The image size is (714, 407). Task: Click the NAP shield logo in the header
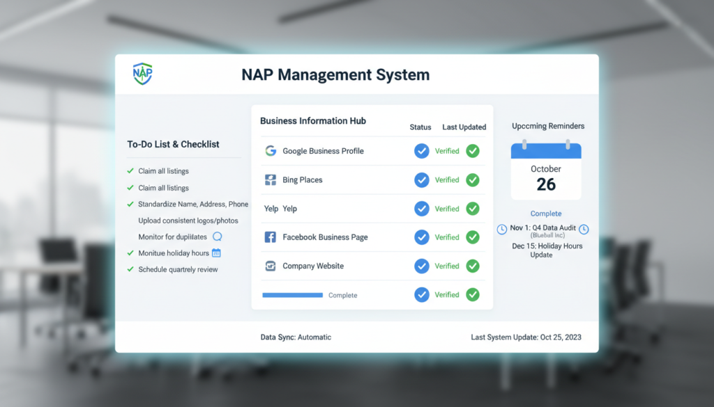coord(142,73)
